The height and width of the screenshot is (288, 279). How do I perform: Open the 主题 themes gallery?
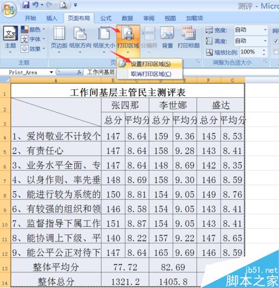pos(11,39)
